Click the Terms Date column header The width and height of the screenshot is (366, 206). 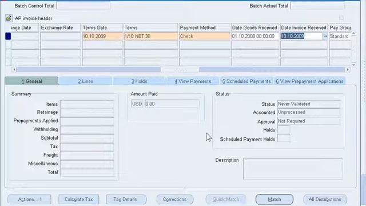tap(102, 27)
